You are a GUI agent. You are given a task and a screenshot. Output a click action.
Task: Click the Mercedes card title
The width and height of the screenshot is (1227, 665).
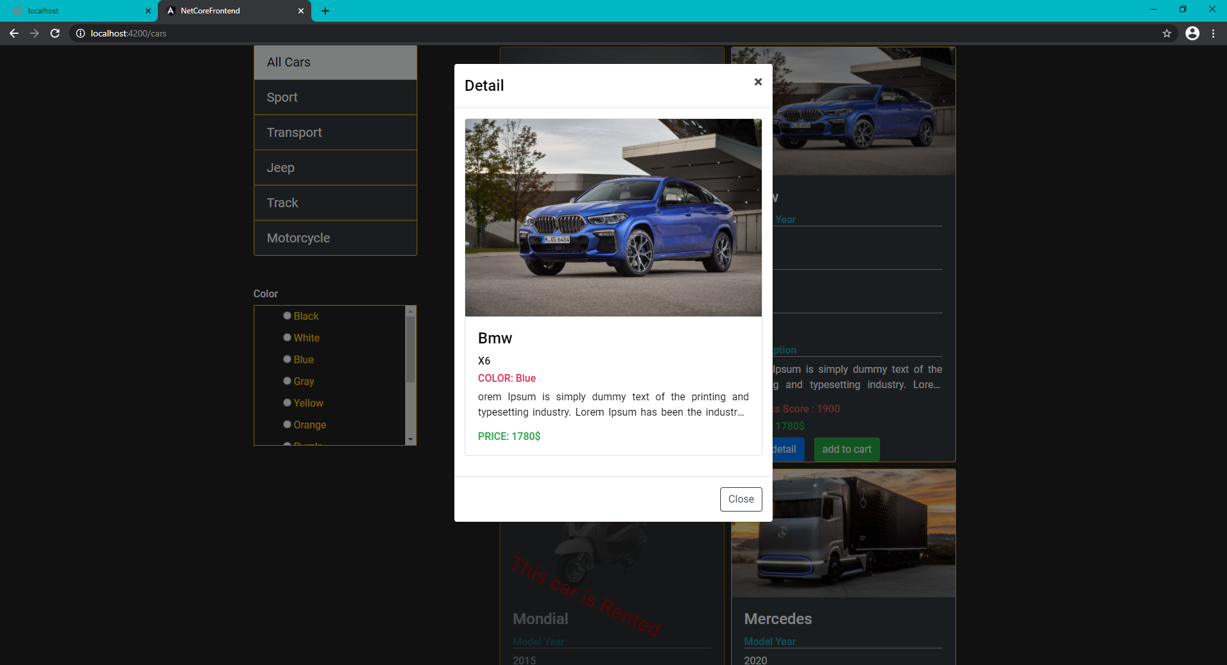click(778, 619)
